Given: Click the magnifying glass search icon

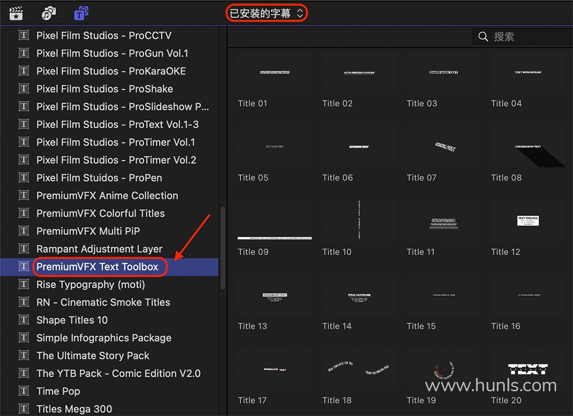Looking at the screenshot, I should pos(483,36).
